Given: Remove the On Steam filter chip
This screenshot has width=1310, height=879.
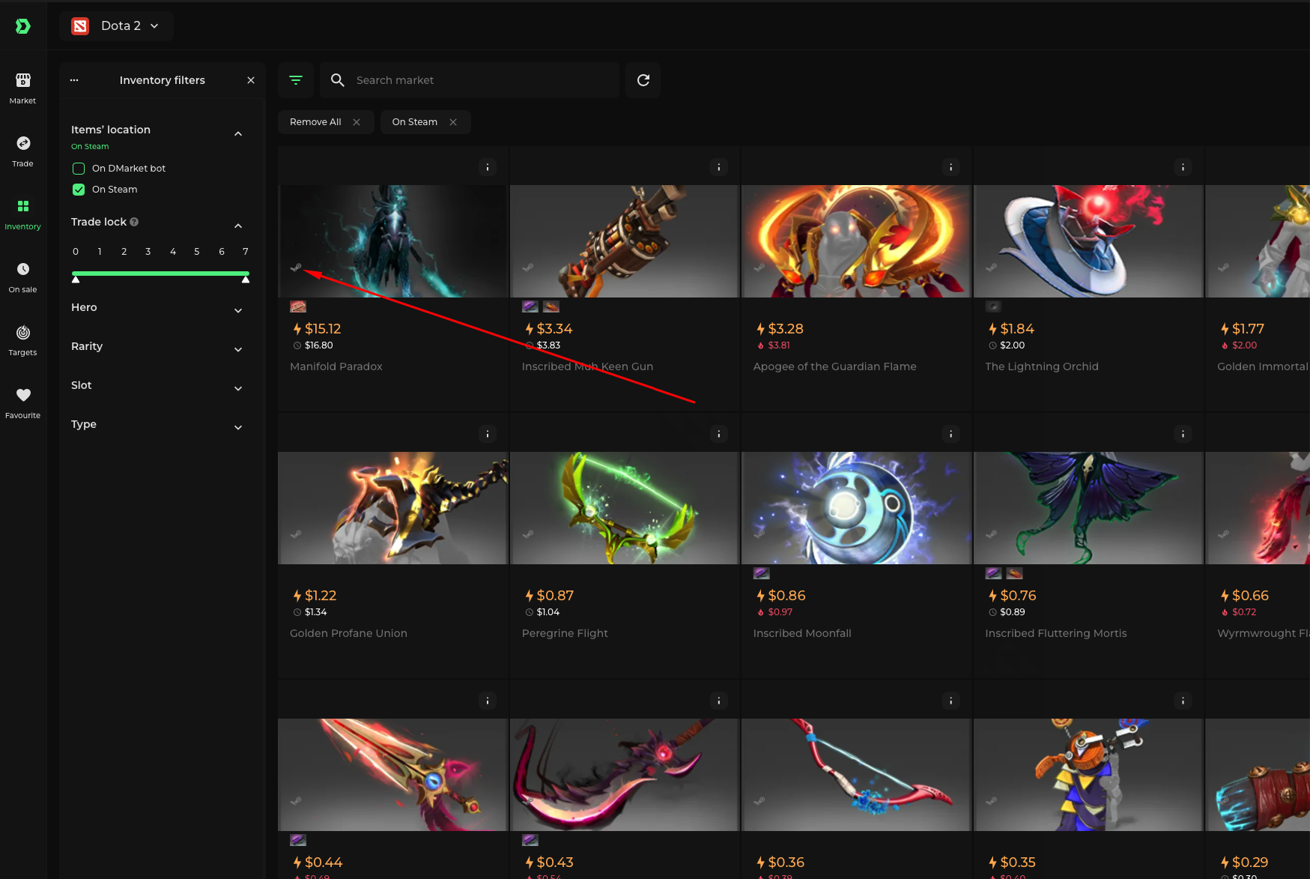Looking at the screenshot, I should pos(453,122).
